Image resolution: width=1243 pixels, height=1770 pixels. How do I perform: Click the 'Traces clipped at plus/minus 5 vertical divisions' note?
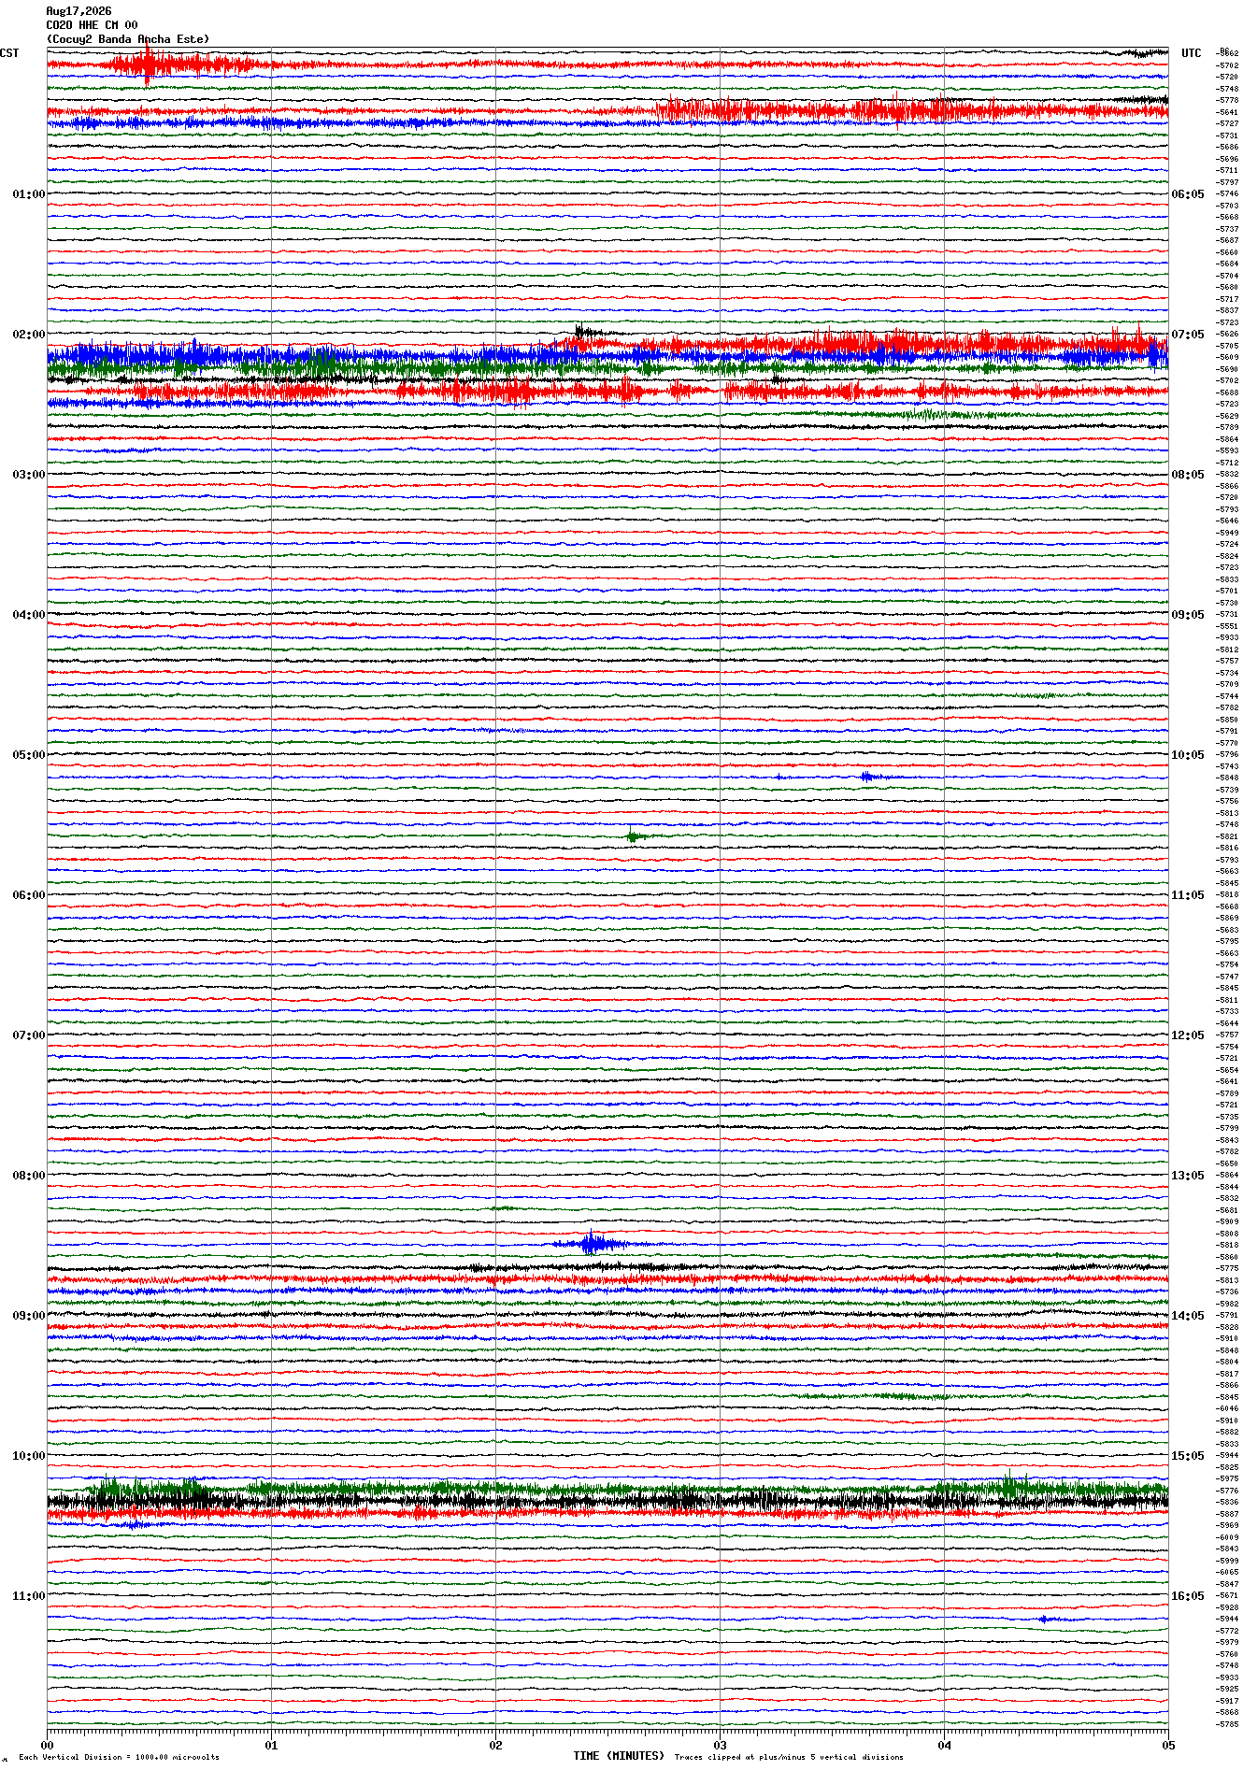789,1757
